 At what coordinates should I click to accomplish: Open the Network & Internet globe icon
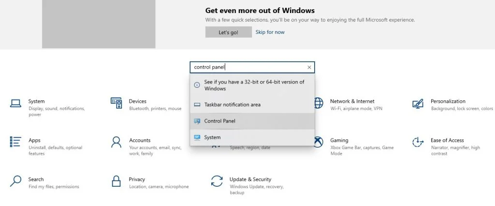(319, 103)
